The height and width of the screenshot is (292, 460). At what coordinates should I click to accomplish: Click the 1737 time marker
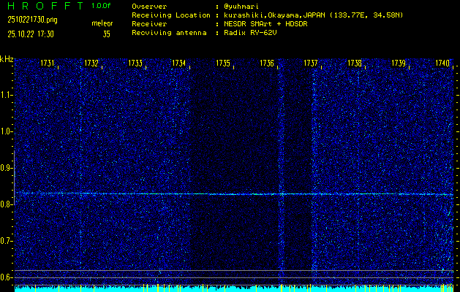311,63
